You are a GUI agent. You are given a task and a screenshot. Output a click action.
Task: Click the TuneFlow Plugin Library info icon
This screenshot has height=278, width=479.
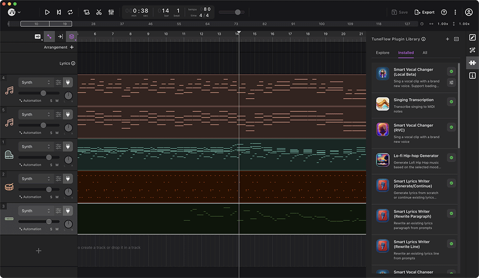423,39
